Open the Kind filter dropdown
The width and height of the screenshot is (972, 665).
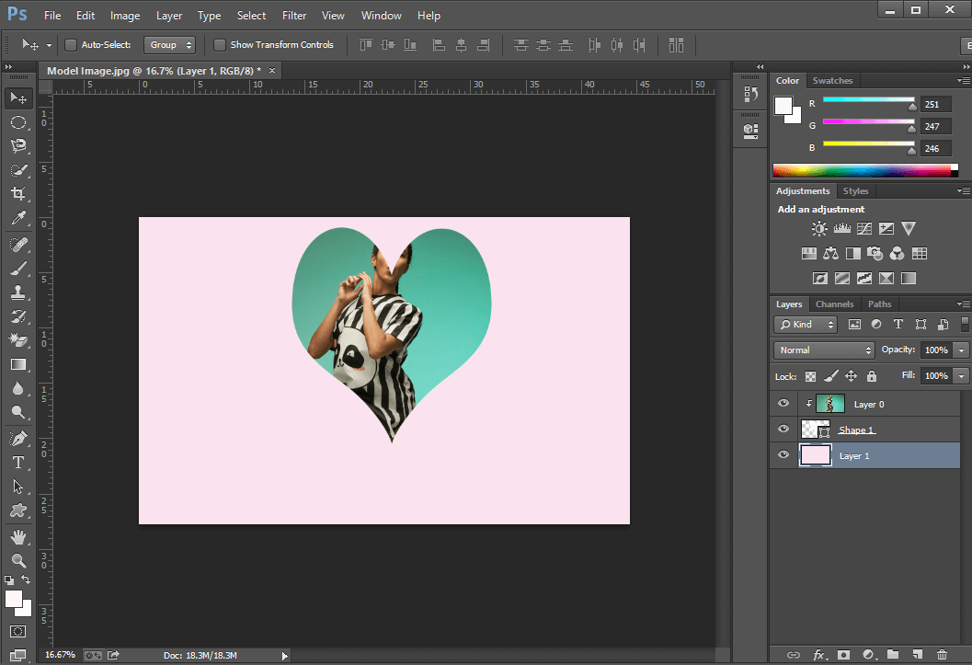pyautogui.click(x=805, y=324)
